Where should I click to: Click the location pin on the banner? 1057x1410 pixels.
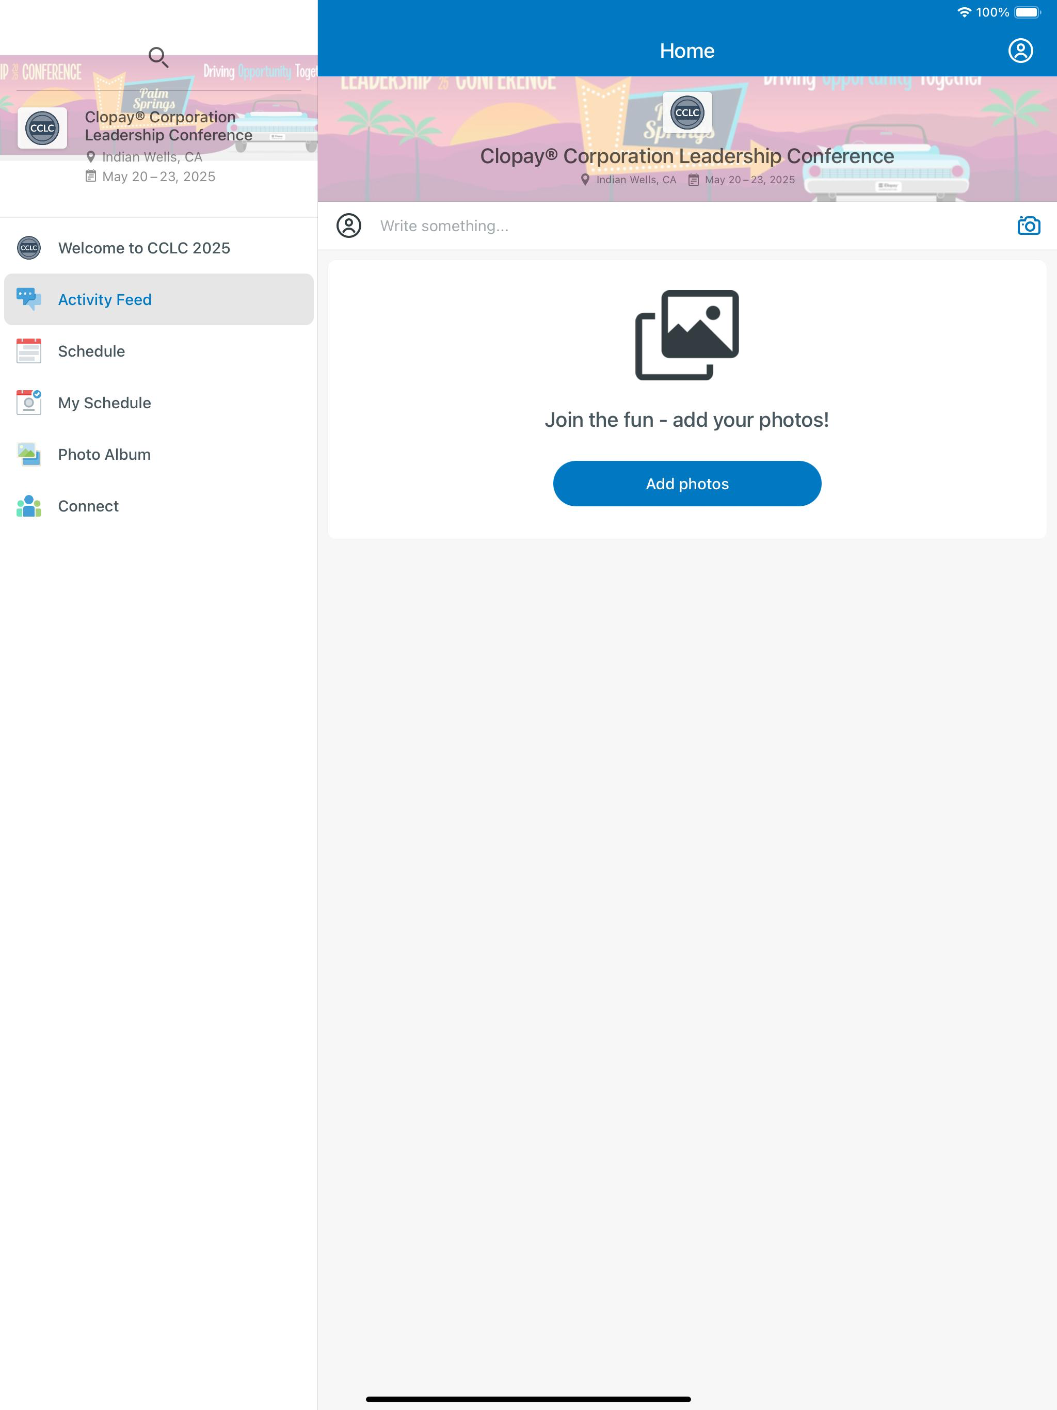pyautogui.click(x=585, y=180)
